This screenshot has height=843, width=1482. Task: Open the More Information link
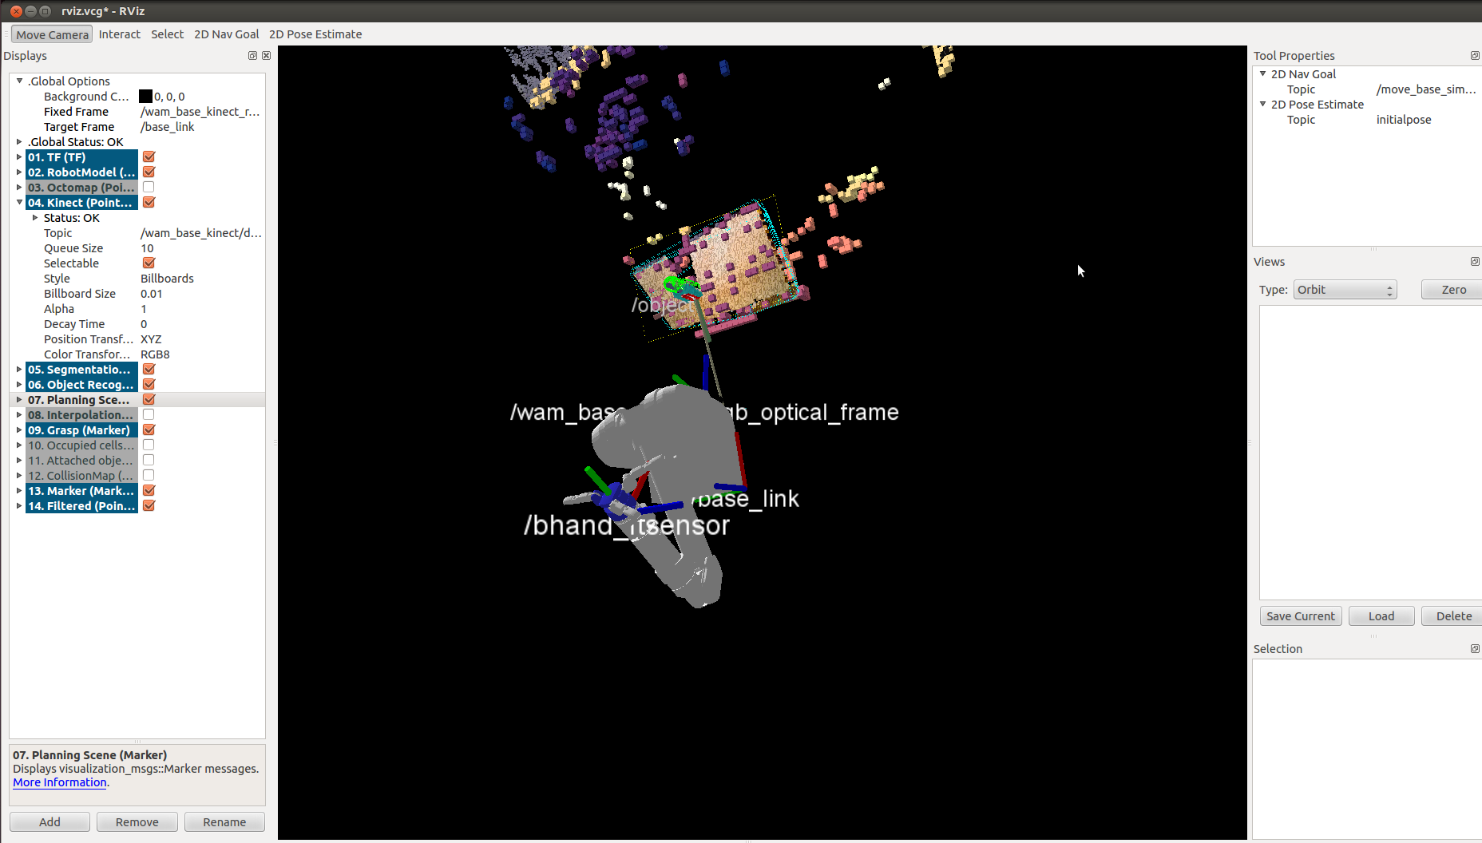point(60,783)
